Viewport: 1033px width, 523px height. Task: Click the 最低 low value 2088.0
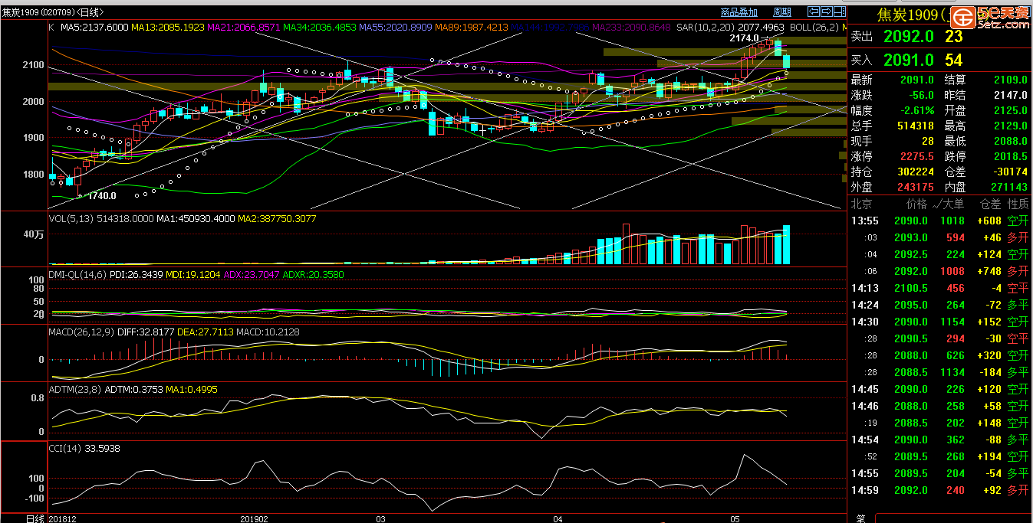(1011, 141)
